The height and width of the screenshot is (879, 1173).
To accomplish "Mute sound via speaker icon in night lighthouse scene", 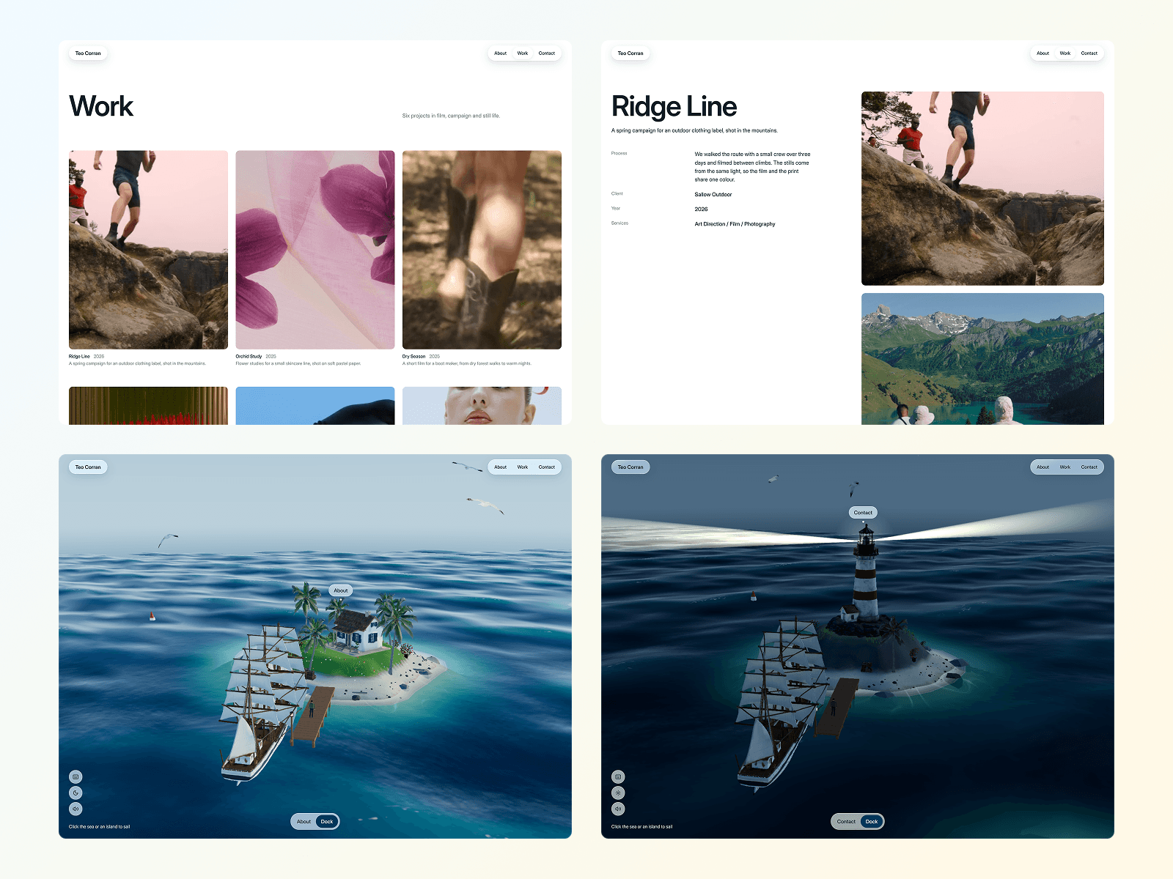I will pyautogui.click(x=618, y=809).
